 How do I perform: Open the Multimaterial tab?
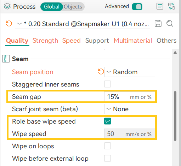[x=133, y=41]
